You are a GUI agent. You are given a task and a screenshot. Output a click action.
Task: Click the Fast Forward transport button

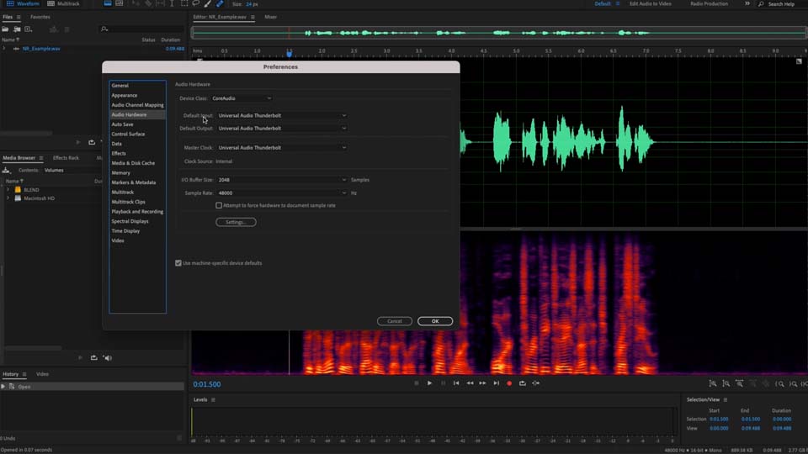483,383
